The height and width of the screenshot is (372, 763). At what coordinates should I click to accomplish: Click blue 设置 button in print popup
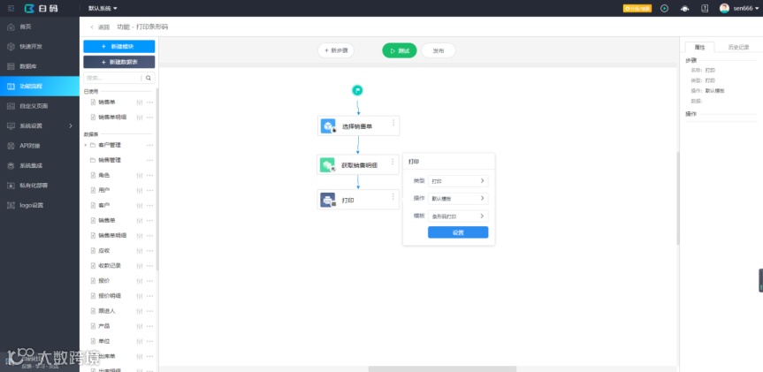pos(458,232)
